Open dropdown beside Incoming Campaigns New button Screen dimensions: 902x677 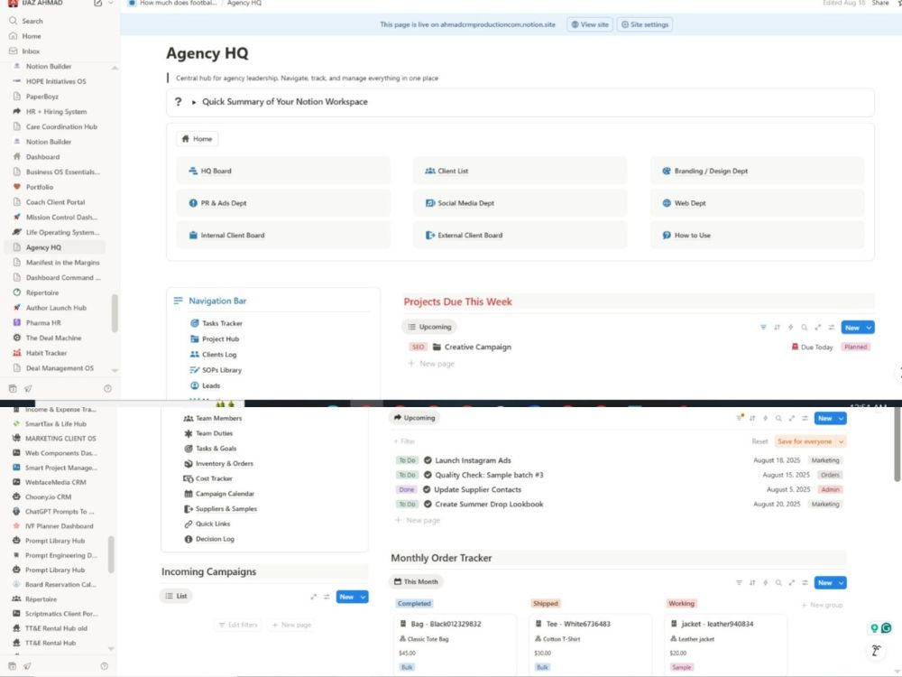coord(363,597)
